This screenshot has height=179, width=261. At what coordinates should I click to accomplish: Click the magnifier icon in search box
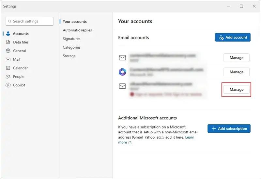tap(10, 21)
